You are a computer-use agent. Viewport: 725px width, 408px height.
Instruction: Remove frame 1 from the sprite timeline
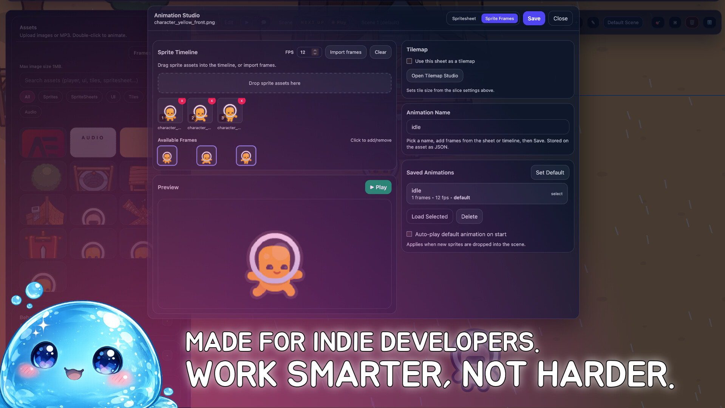tap(182, 101)
